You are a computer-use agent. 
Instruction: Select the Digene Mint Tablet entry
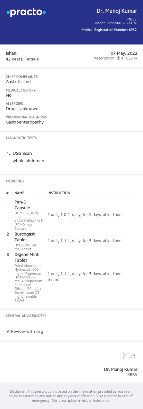(27, 257)
